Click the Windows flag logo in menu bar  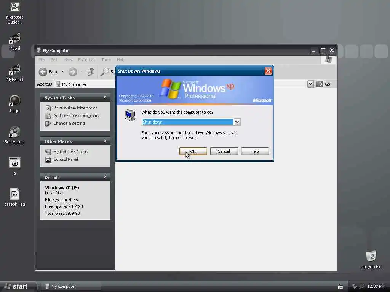pyautogui.click(x=328, y=60)
